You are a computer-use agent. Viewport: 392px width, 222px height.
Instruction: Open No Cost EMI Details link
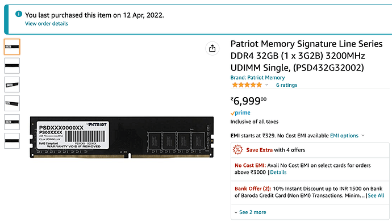pyautogui.click(x=278, y=172)
